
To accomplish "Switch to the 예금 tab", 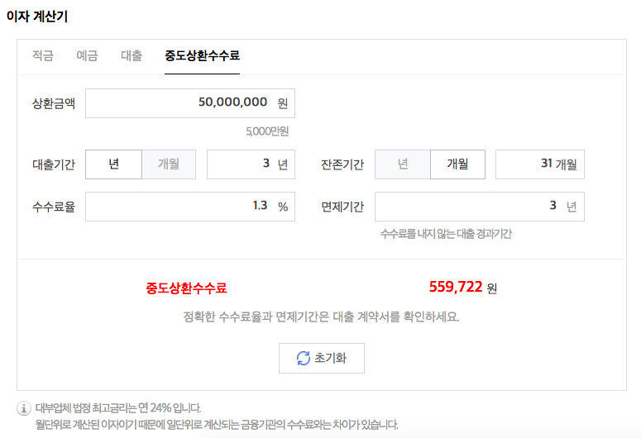I will (x=87, y=55).
